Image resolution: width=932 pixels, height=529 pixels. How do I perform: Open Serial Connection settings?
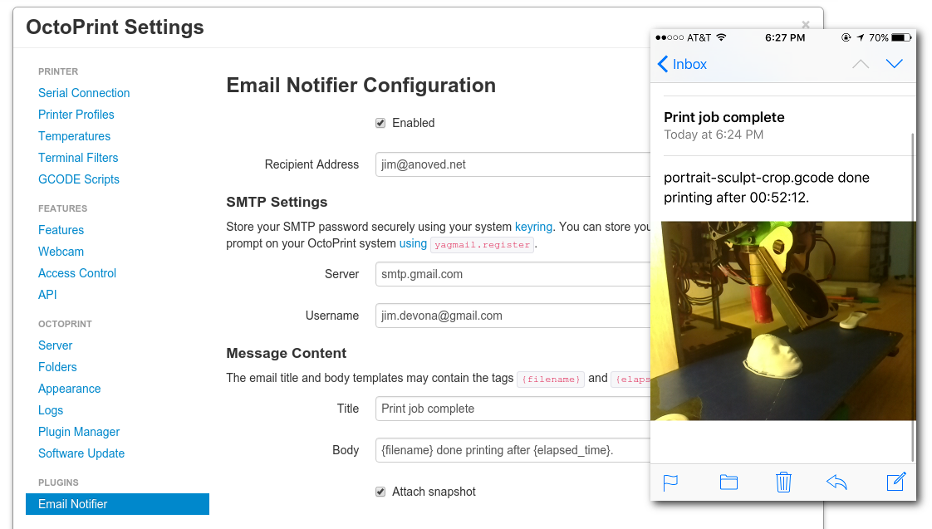[84, 93]
